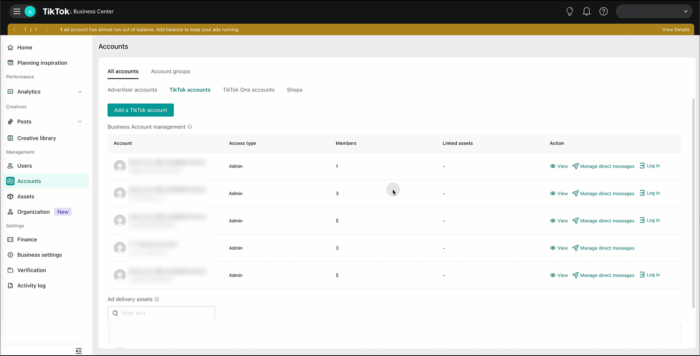Log in to second account row

pyautogui.click(x=650, y=193)
